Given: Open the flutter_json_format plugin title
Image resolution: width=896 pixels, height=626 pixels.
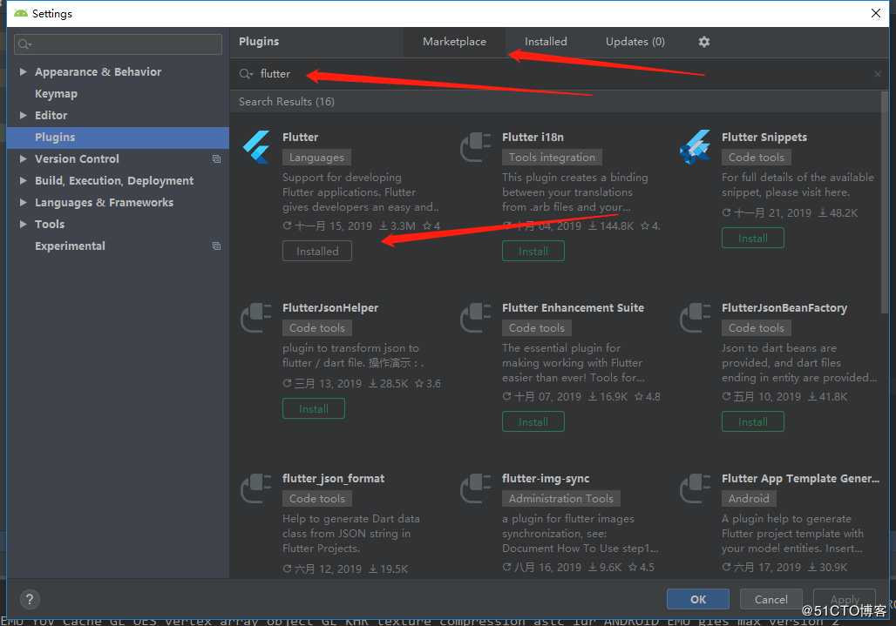Looking at the screenshot, I should (x=333, y=478).
